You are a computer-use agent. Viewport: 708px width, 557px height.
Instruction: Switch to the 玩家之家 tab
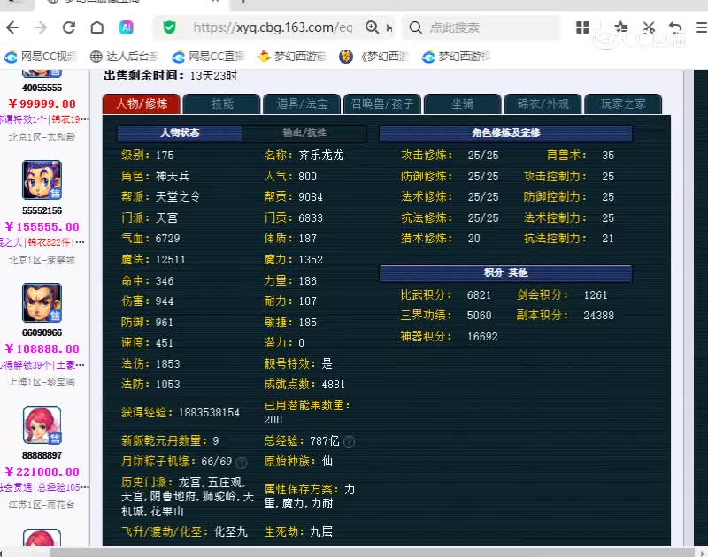623,104
